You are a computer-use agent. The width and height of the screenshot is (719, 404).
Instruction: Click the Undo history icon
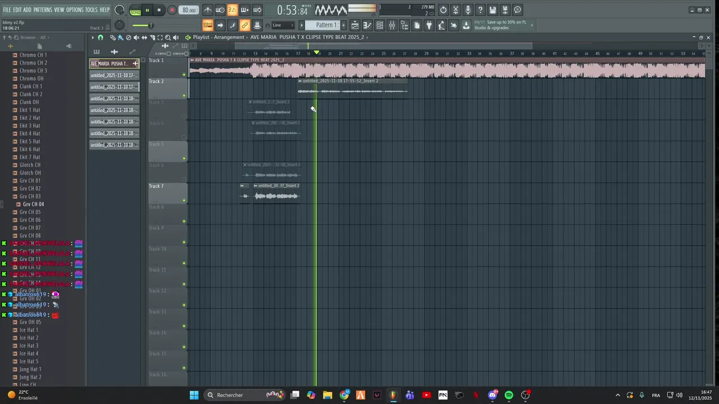pyautogui.click(x=443, y=10)
